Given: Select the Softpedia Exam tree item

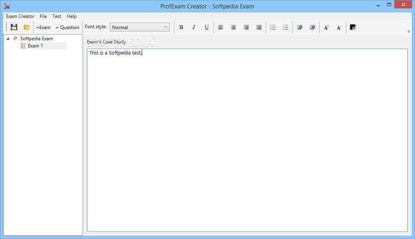Looking at the screenshot, I should click(37, 39).
